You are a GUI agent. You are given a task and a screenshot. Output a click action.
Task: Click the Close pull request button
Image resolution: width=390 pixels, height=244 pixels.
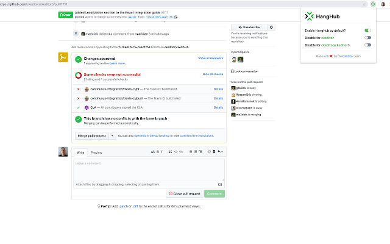(185, 194)
